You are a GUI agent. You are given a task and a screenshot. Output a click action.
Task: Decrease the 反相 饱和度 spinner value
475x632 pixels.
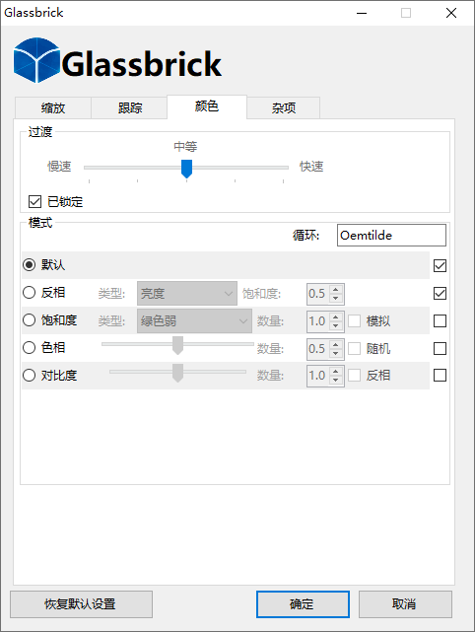336,299
